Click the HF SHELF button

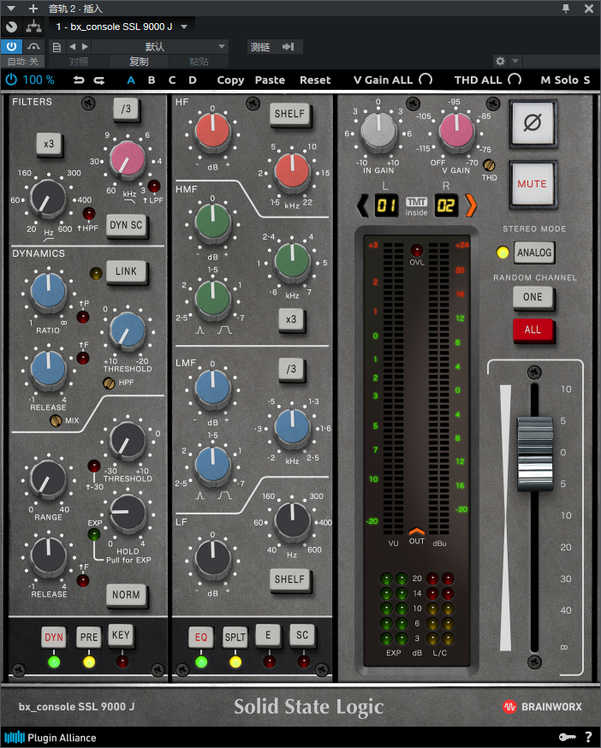click(x=289, y=114)
